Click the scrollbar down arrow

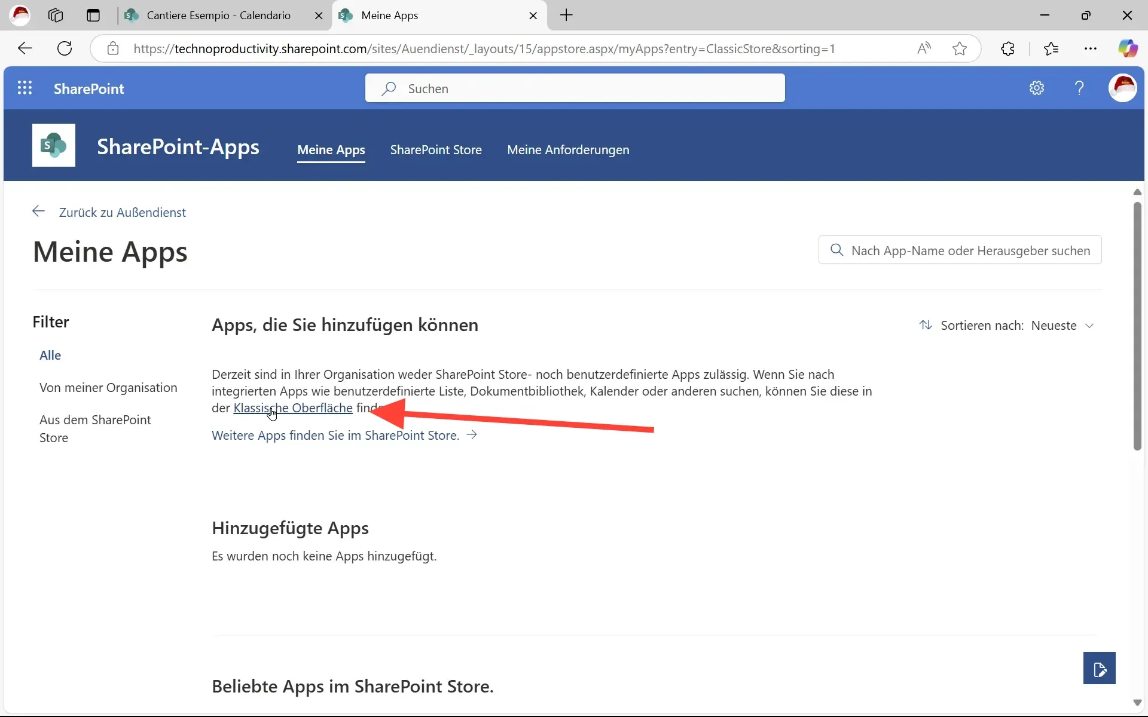(1137, 703)
